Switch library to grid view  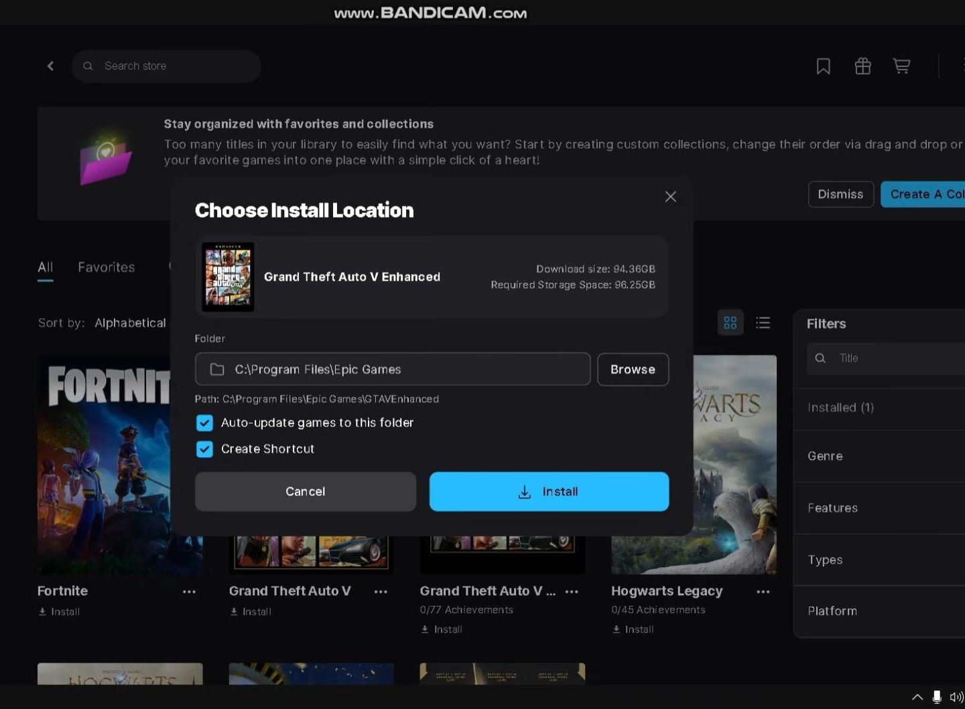730,323
